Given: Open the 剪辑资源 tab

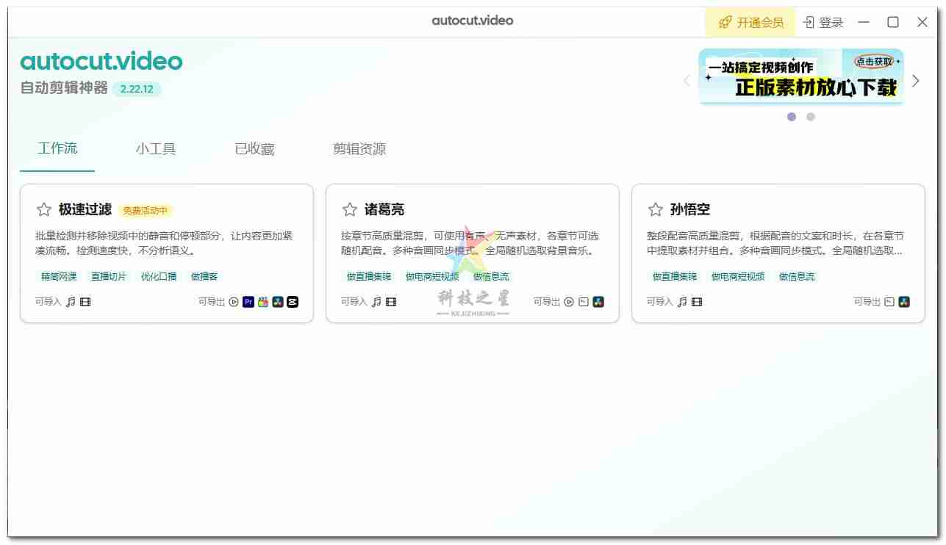Looking at the screenshot, I should pyautogui.click(x=359, y=148).
